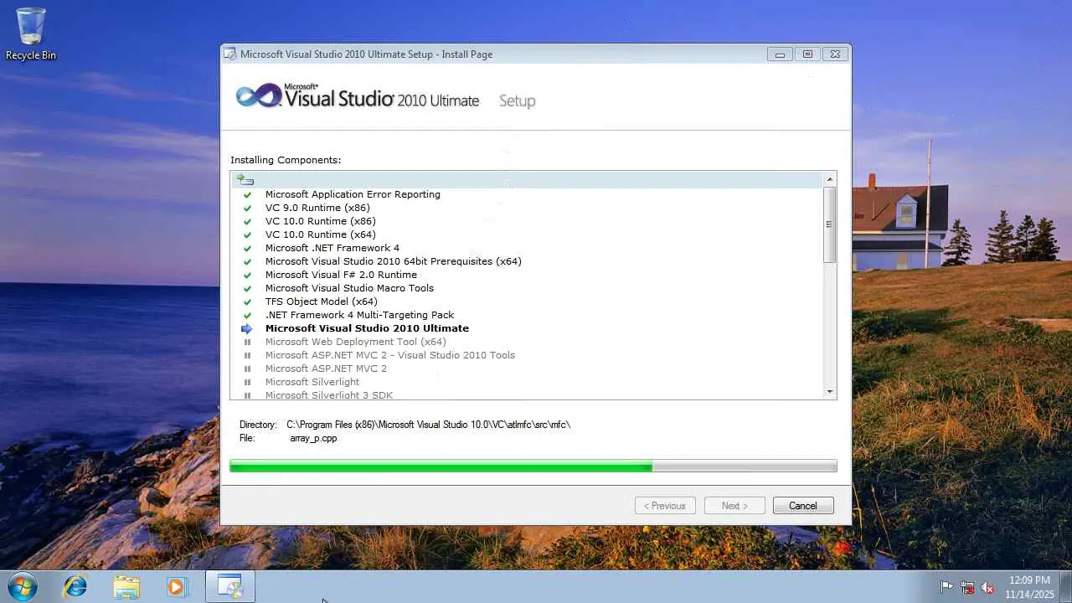Open the taskbar clock showing 12:09 PM
This screenshot has height=603, width=1072.
(1029, 587)
